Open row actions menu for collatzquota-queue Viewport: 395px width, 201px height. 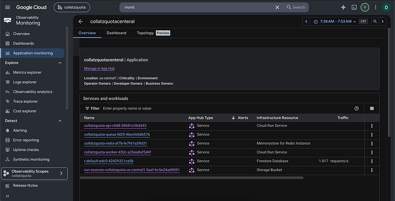point(372,135)
